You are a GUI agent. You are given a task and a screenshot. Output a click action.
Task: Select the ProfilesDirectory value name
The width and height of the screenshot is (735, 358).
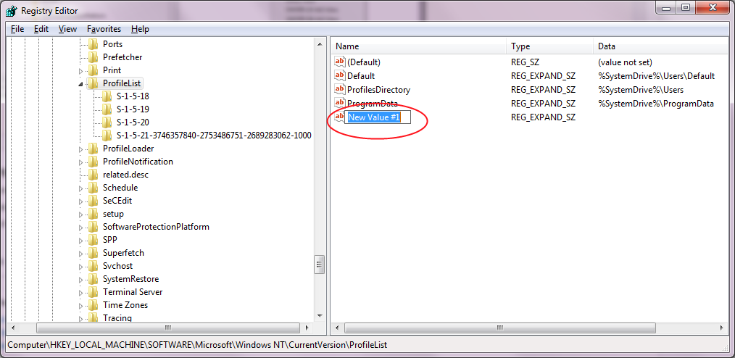(379, 90)
